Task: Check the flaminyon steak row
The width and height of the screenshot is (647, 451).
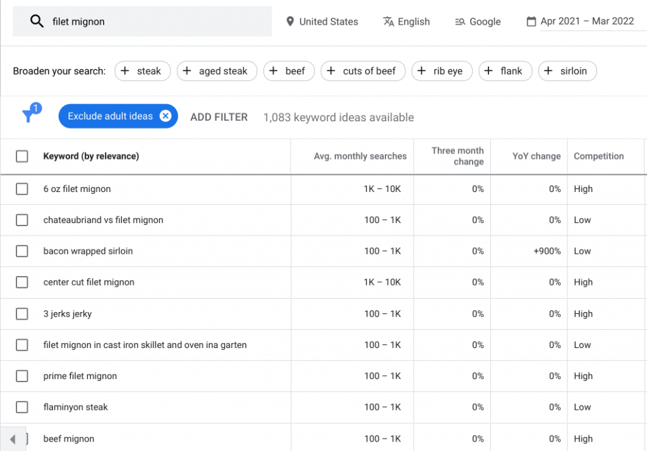Action: click(22, 407)
